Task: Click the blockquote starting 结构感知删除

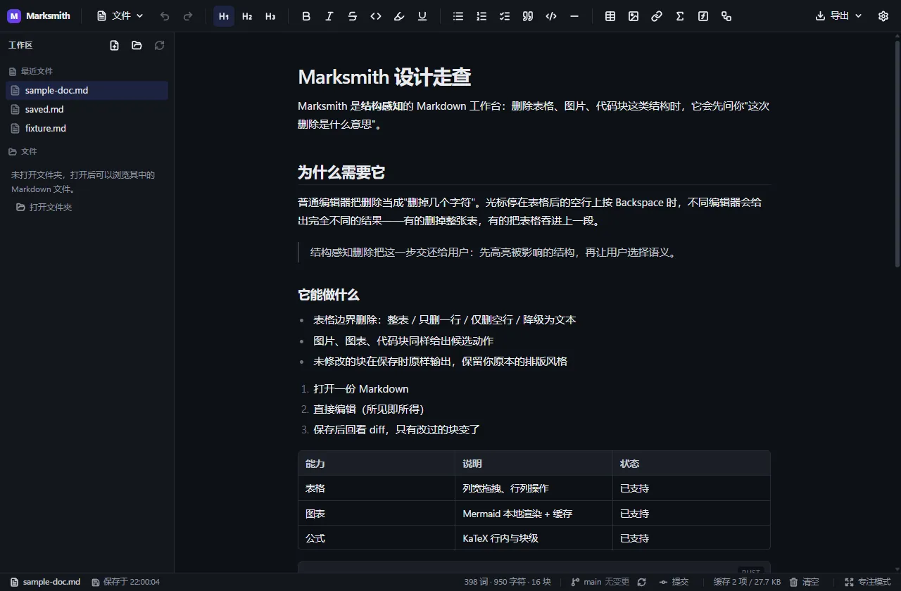Action: tap(534, 253)
